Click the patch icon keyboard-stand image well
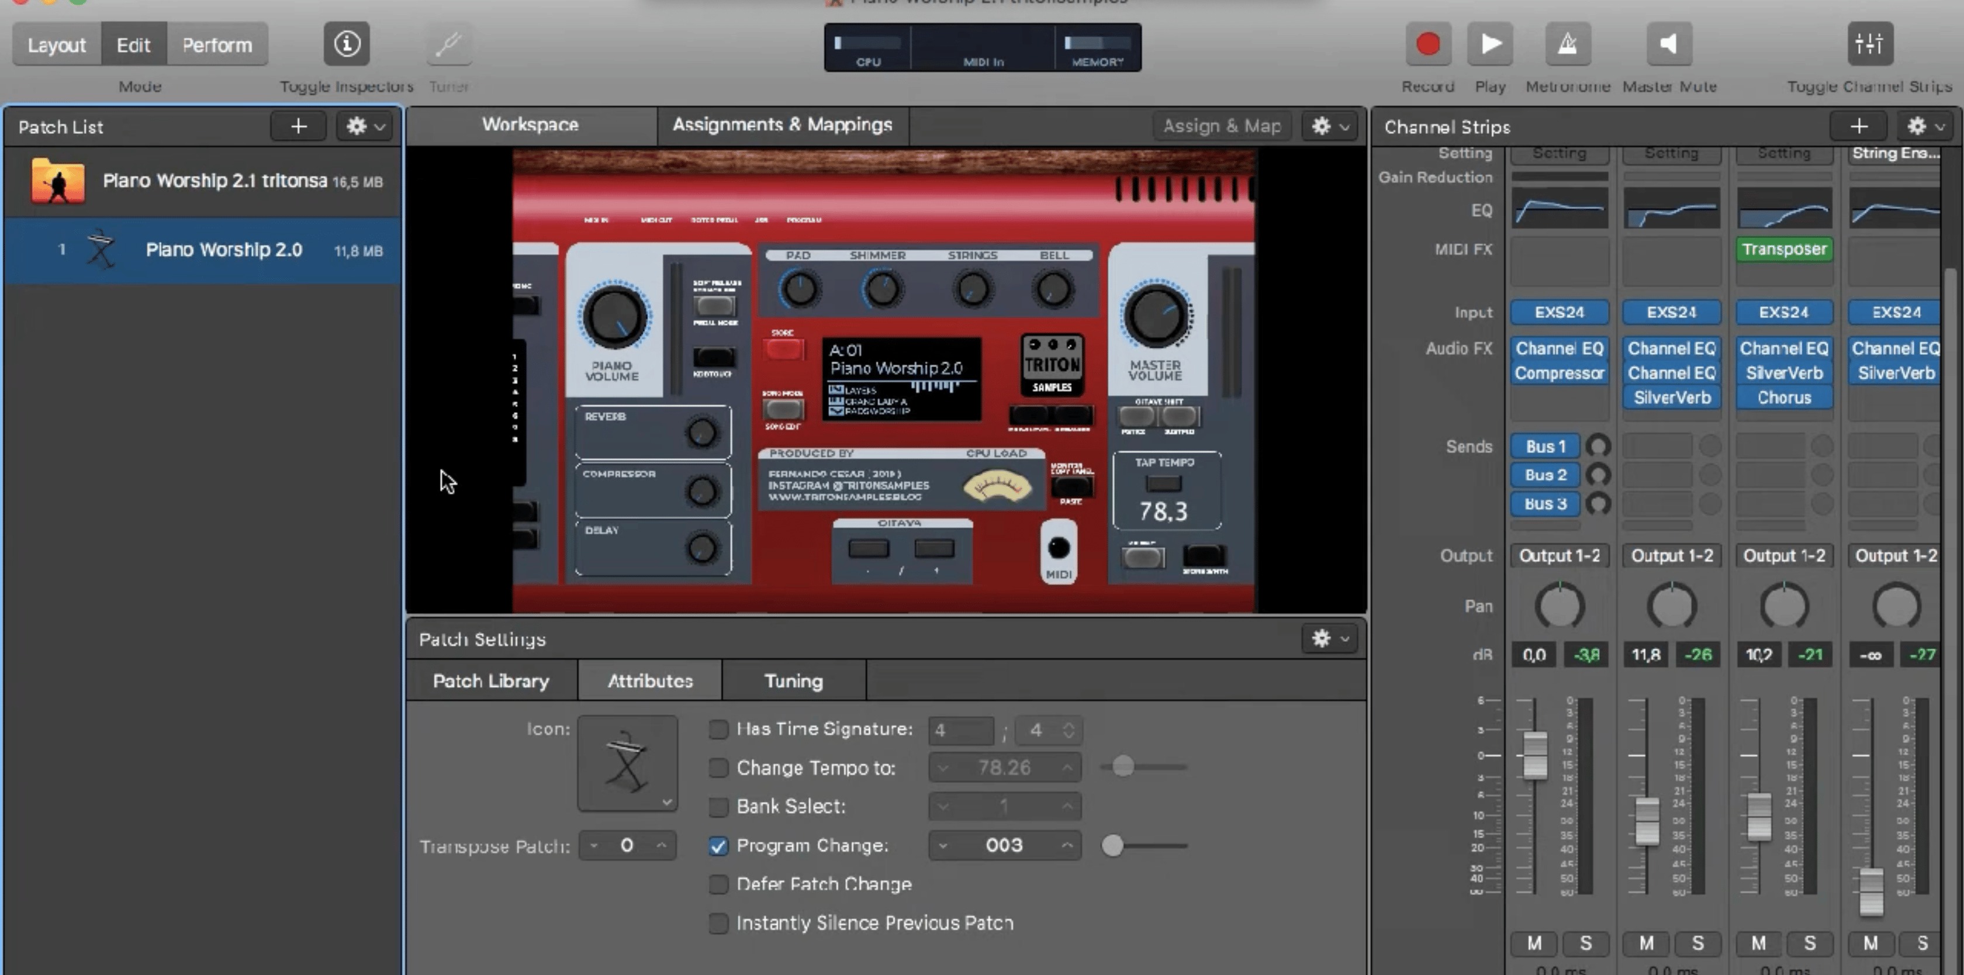This screenshot has height=975, width=1964. pyautogui.click(x=627, y=763)
